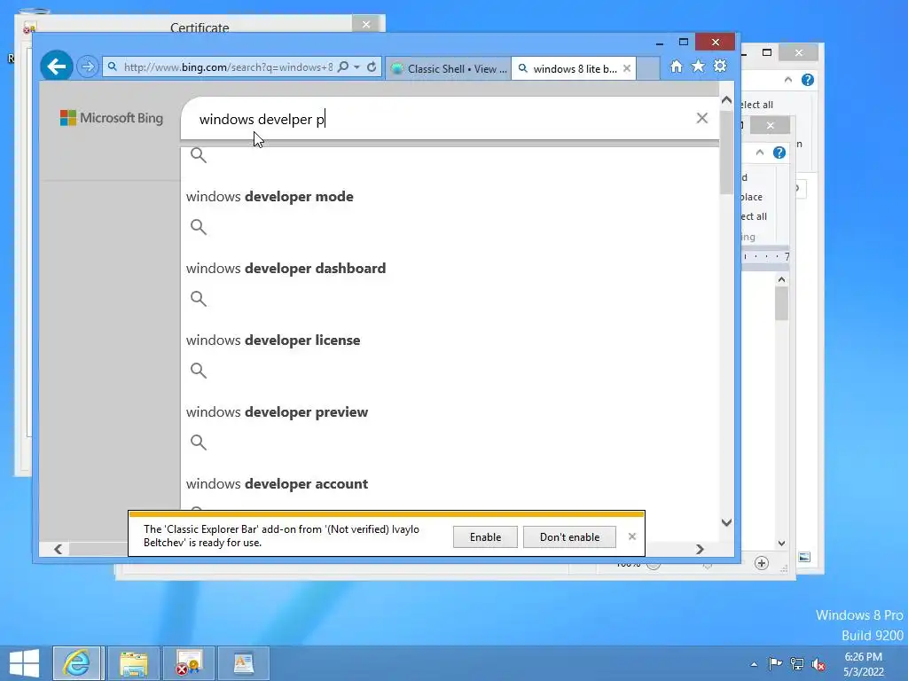Choose suggestion 'windows developer mode'
The image size is (908, 681).
(270, 196)
